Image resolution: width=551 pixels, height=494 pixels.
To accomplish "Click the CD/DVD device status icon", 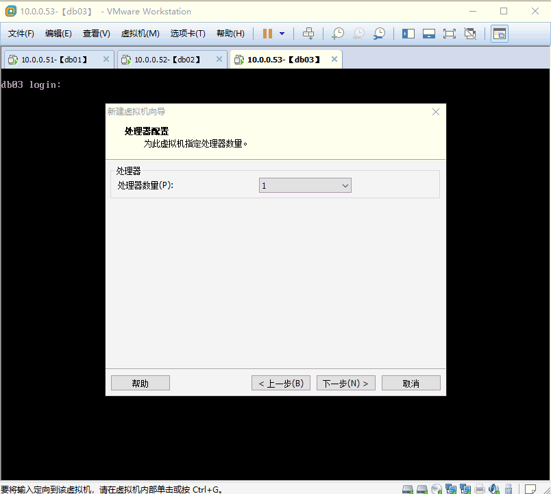I will 437,489.
